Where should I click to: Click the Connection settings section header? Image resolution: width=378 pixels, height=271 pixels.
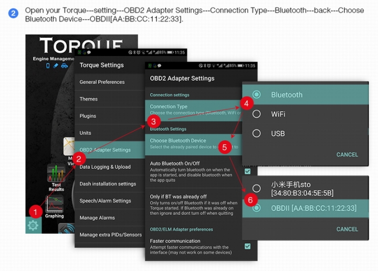[170, 95]
